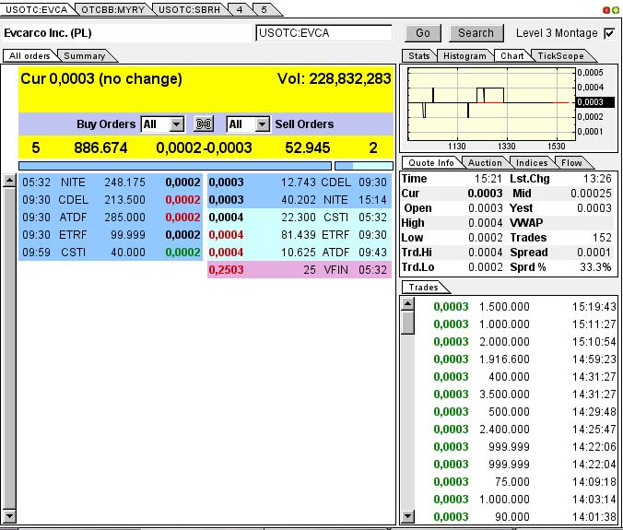Screen dimensions: 623x530
Task: Switch to the OTCBB:MYRY tab
Action: [112, 9]
